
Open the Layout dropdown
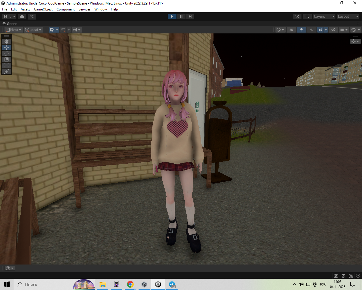click(348, 16)
